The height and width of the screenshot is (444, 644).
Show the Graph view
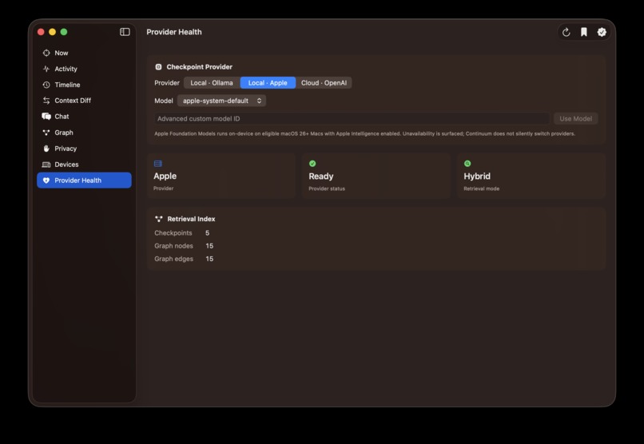(84, 133)
